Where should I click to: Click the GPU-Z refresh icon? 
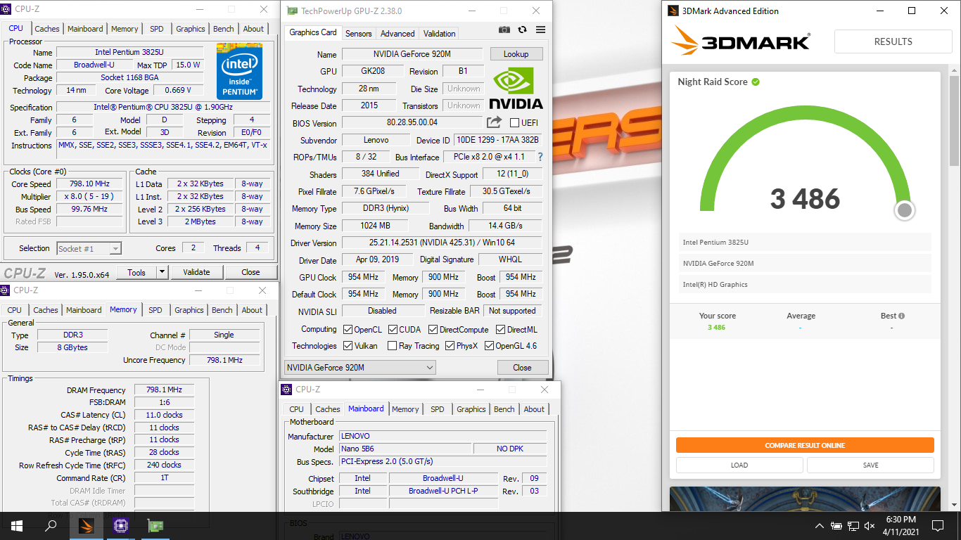point(522,30)
